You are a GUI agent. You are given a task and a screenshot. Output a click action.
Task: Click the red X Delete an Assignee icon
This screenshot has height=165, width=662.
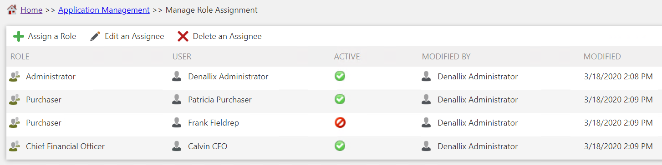183,36
